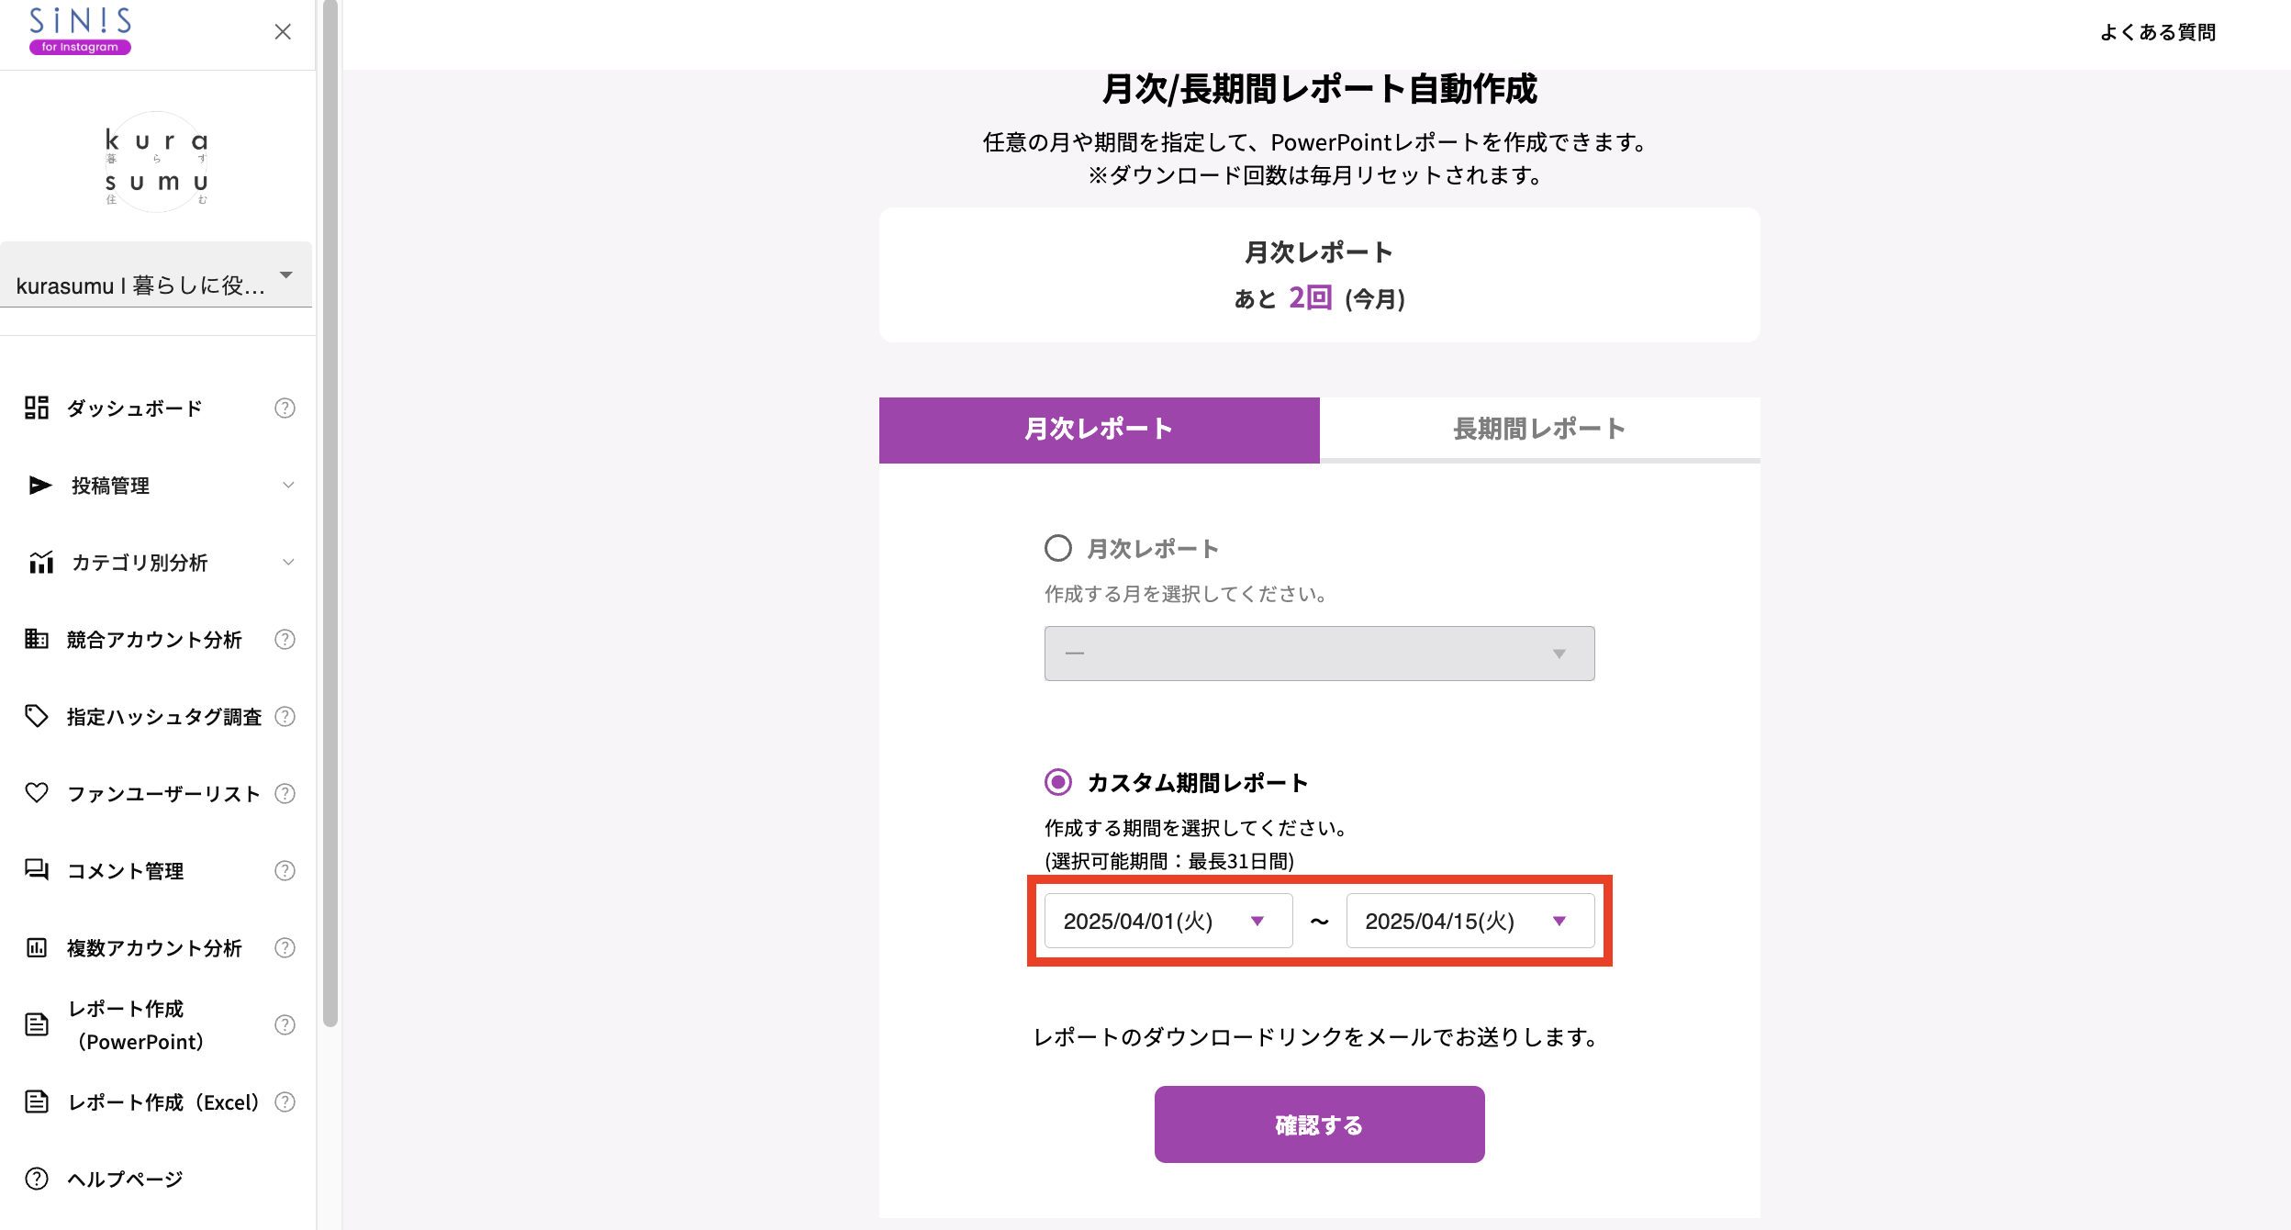2291x1230 pixels.
Task: Open the よくある質問 link
Action: point(2157,32)
